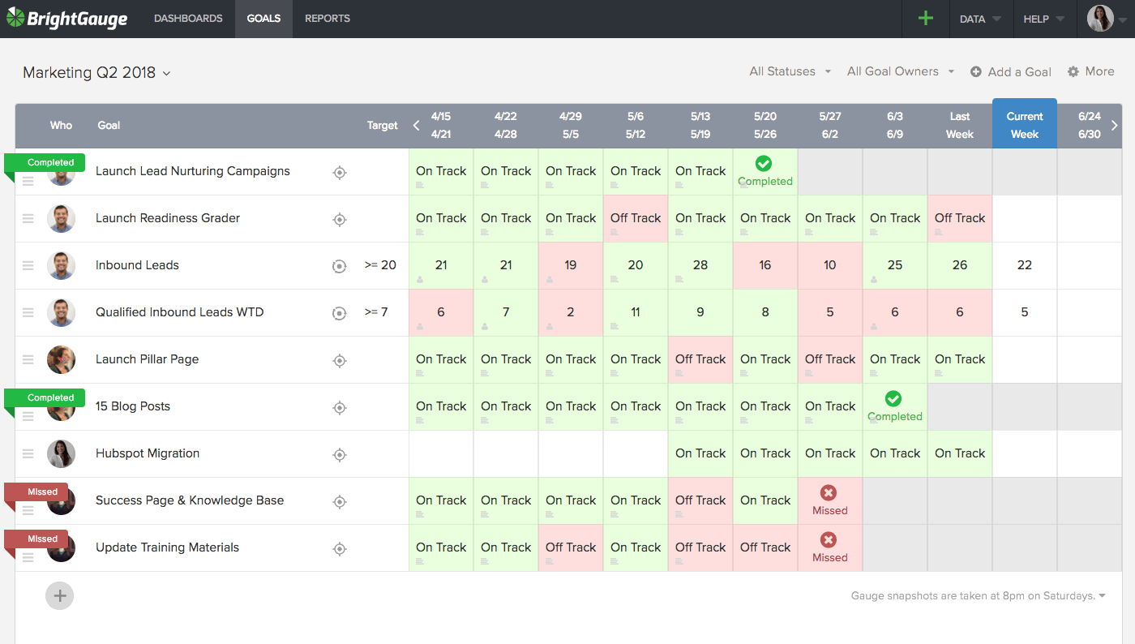The height and width of the screenshot is (644, 1135).
Task: Go to previous weeks with left arrow
Action: pyautogui.click(x=417, y=125)
